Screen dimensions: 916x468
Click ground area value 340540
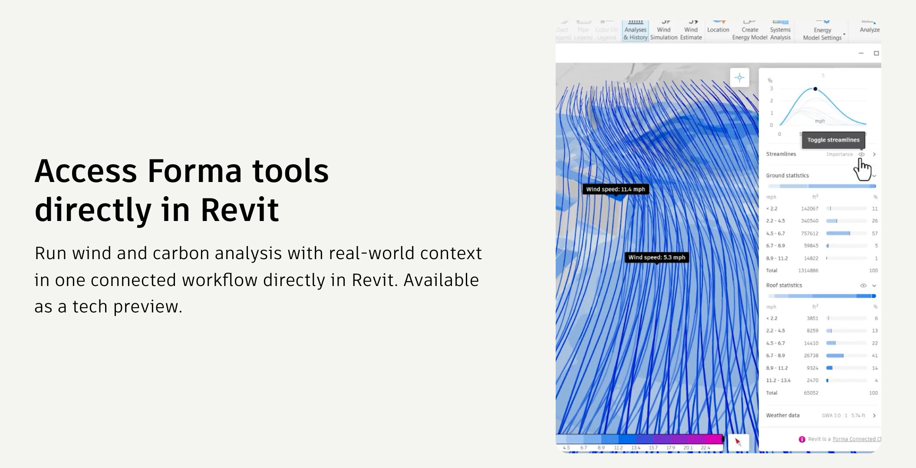click(810, 221)
